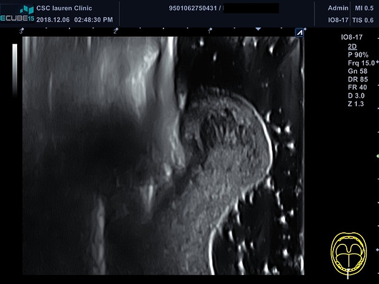Click the D 3.0 depth parameter

[356, 96]
